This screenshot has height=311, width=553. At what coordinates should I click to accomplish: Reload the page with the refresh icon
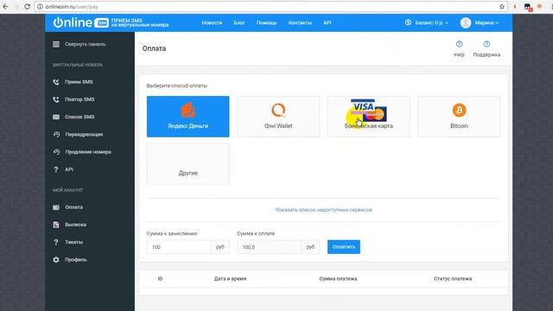coord(27,6)
